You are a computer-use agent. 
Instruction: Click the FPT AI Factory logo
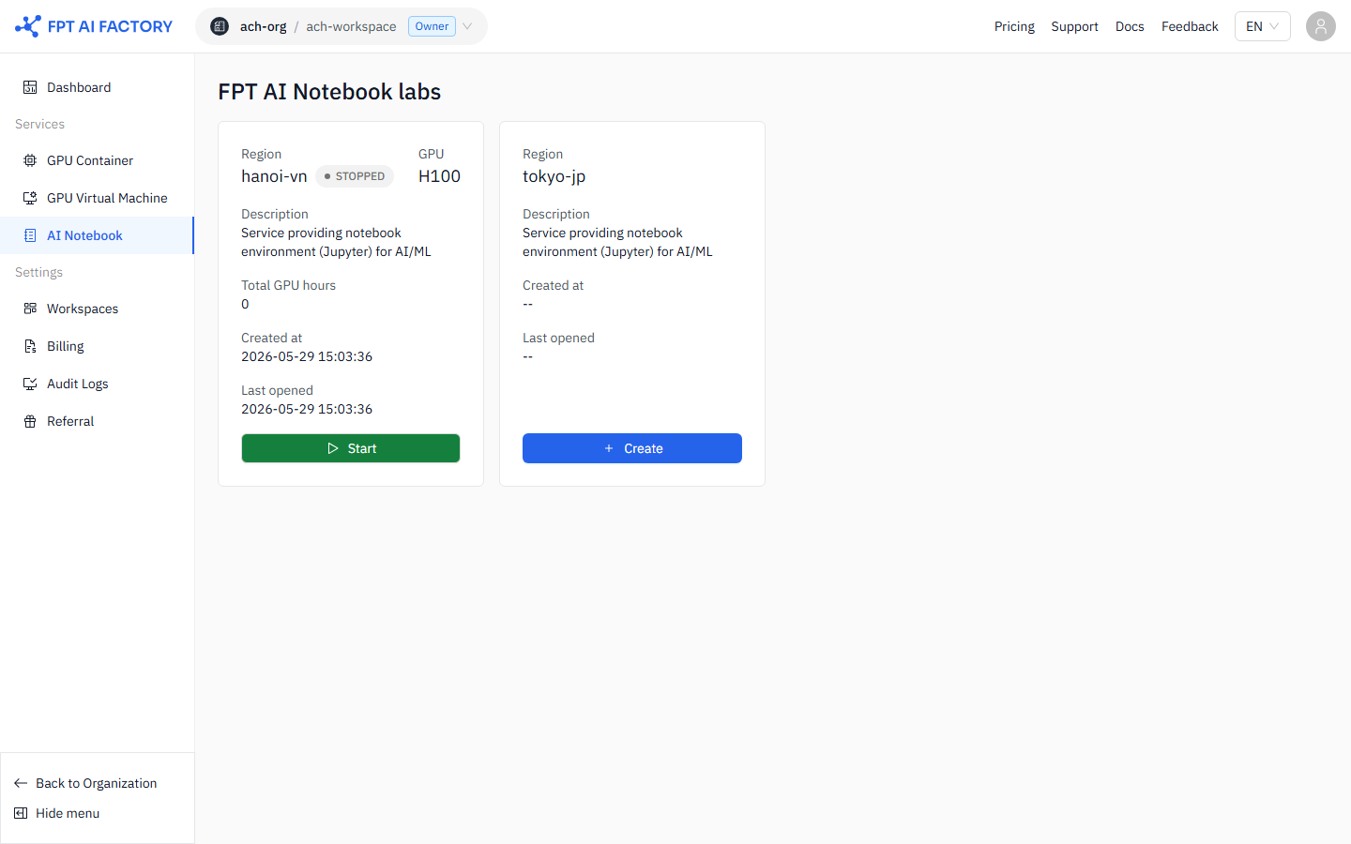[x=94, y=26]
